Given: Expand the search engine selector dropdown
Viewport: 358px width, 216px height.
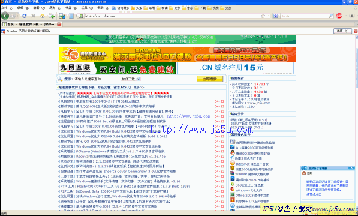Looking at the screenshot, I should point(276,16).
